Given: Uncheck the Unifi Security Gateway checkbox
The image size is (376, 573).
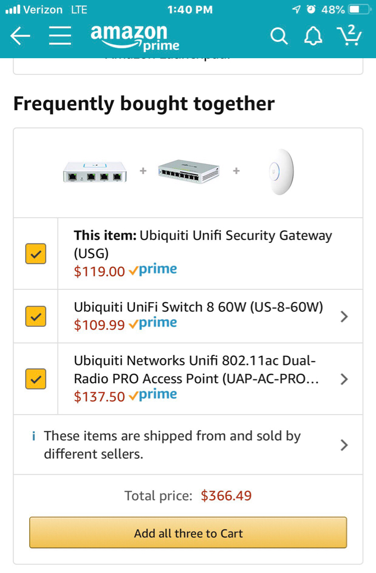Looking at the screenshot, I should tap(35, 253).
